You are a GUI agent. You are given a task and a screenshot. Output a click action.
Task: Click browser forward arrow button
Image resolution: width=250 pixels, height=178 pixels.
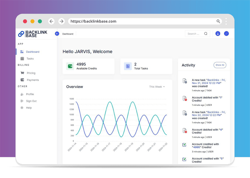coord(62,21)
